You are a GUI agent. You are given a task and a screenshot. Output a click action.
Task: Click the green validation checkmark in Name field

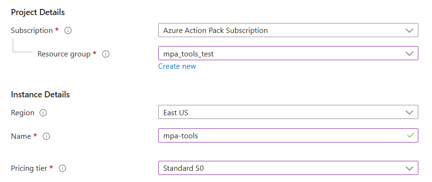410,135
